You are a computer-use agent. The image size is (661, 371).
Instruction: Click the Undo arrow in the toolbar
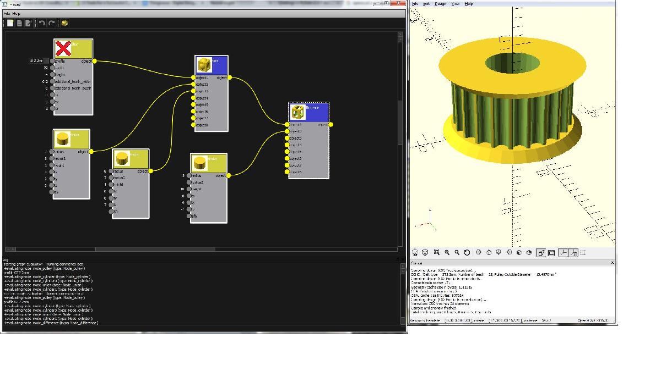pyautogui.click(x=42, y=23)
